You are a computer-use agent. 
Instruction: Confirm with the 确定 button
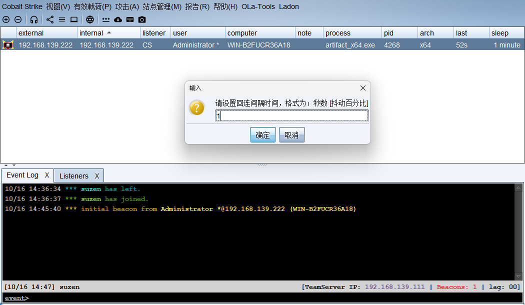pos(263,135)
